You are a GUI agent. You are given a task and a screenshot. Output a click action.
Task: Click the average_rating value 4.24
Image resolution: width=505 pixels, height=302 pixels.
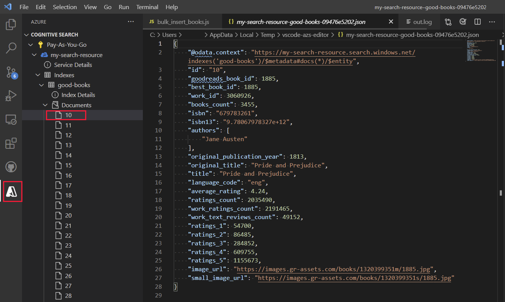click(257, 191)
